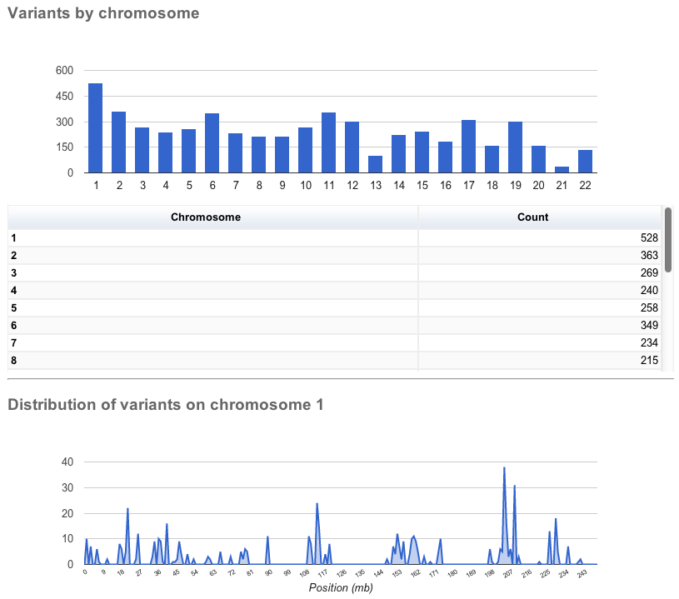Click the tallest peak near position 207
679x599 pixels.
point(504,468)
